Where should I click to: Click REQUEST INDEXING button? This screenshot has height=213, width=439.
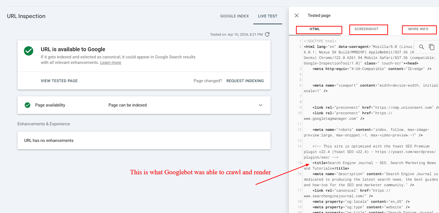point(245,81)
